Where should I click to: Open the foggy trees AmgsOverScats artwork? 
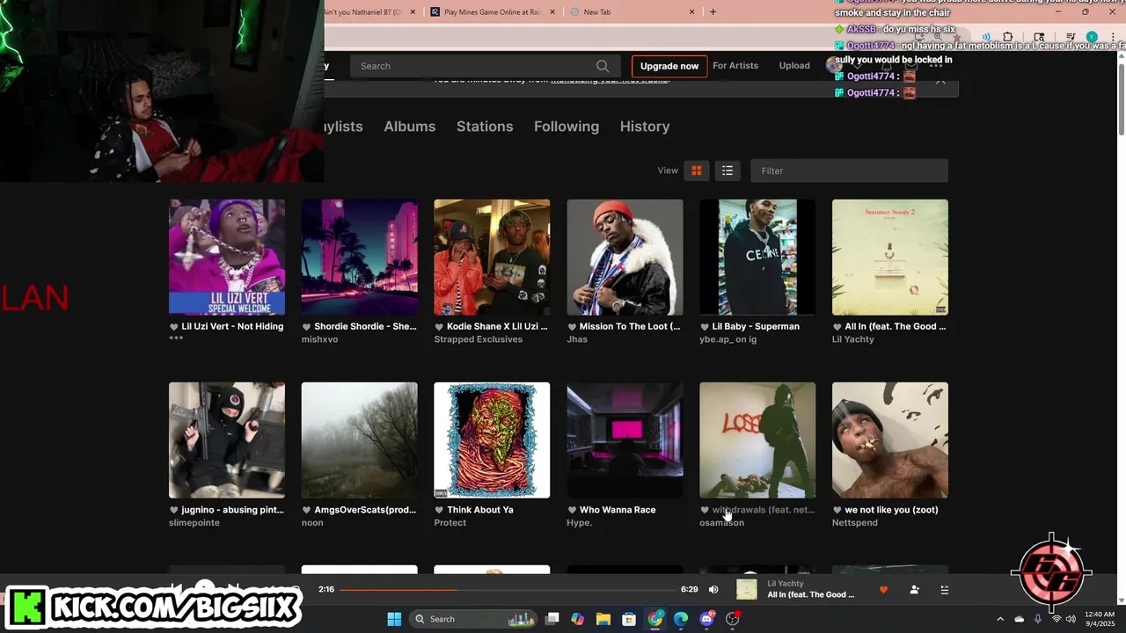pyautogui.click(x=359, y=440)
